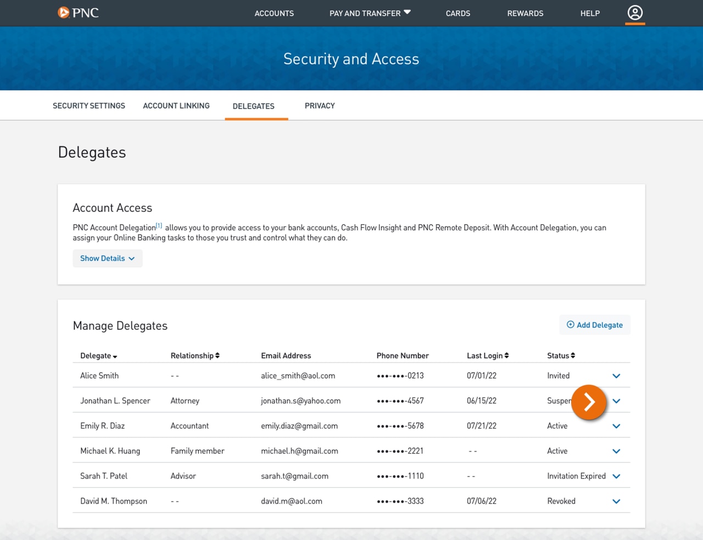Expand details for David M. Thompson's revoked status
This screenshot has height=540, width=703.
click(x=616, y=501)
